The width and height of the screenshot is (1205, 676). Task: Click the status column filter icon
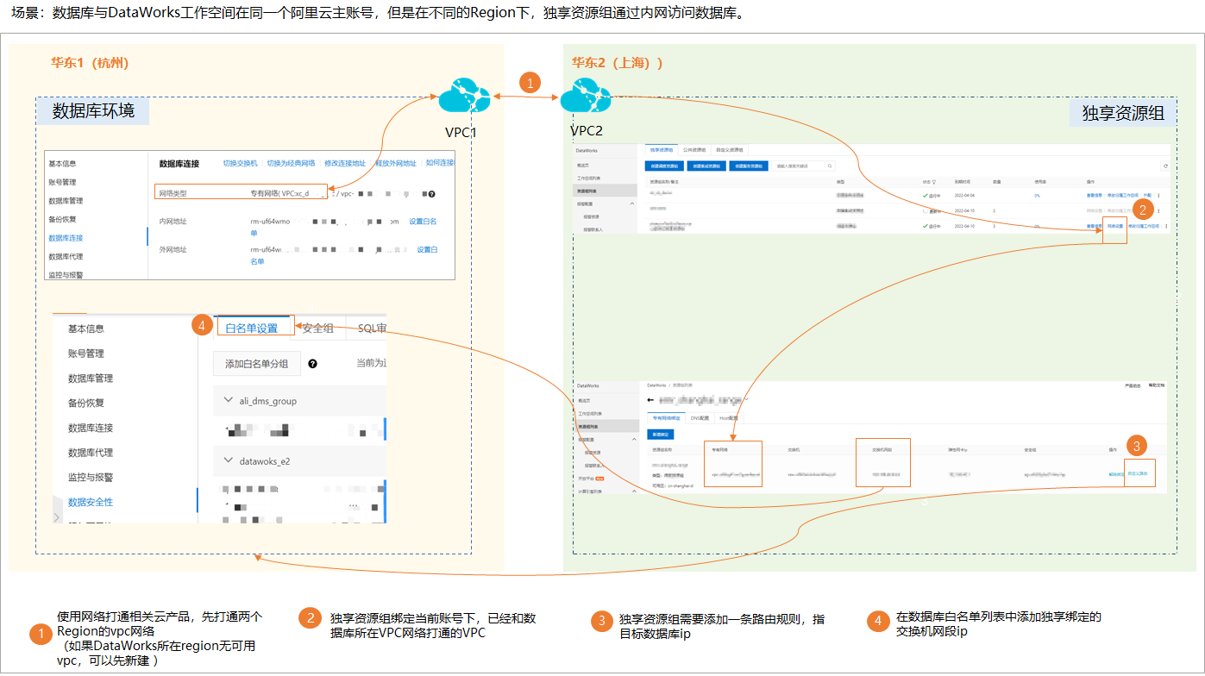pos(934,182)
